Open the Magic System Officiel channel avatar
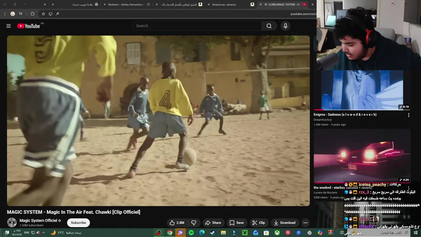Image resolution: width=421 pixels, height=237 pixels. pyautogui.click(x=12, y=223)
